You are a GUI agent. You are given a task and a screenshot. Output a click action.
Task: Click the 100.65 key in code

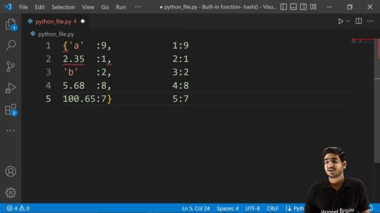[79, 99]
